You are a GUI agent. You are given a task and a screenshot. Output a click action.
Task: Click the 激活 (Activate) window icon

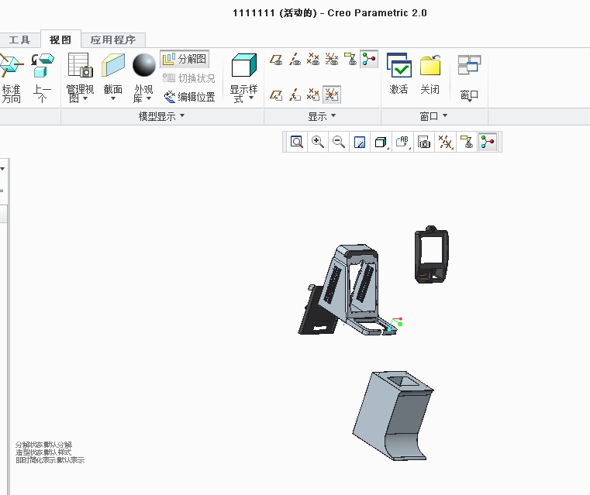coord(399,75)
